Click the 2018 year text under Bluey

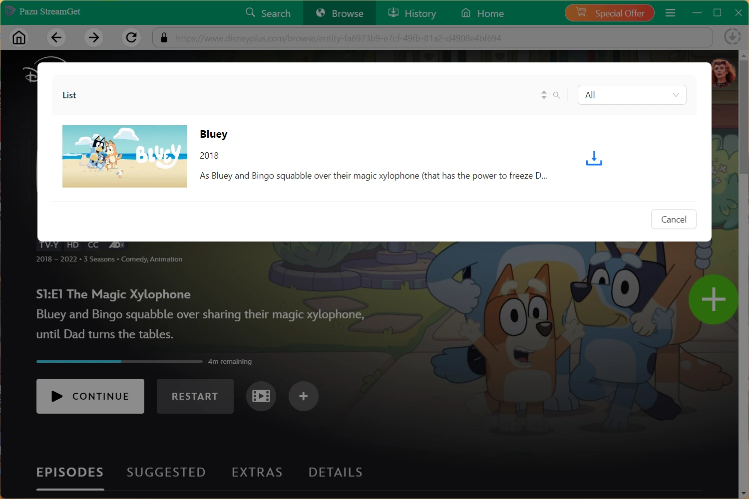click(209, 156)
